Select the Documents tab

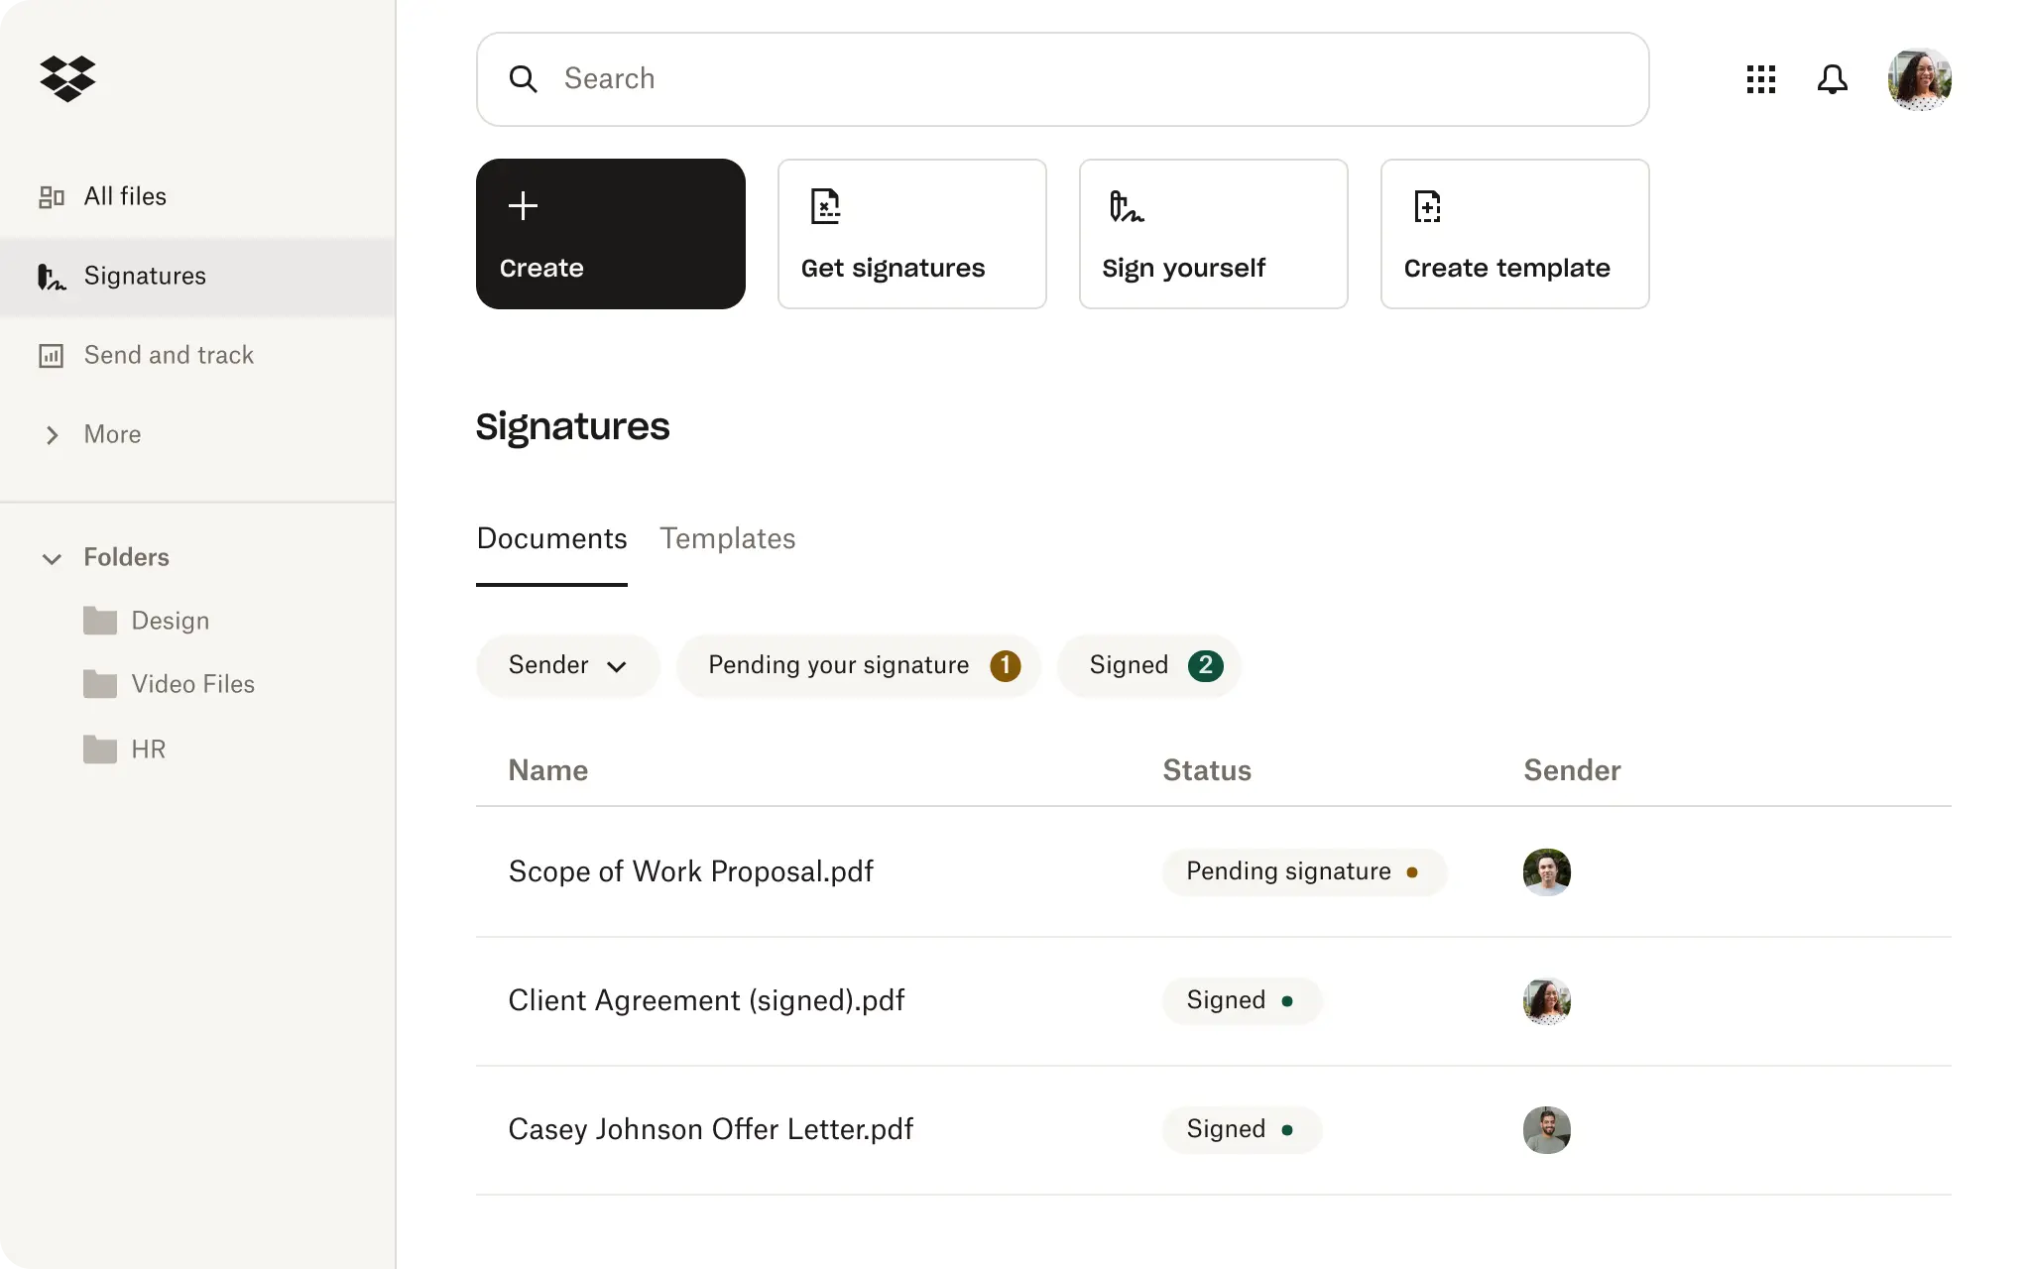pyautogui.click(x=551, y=538)
